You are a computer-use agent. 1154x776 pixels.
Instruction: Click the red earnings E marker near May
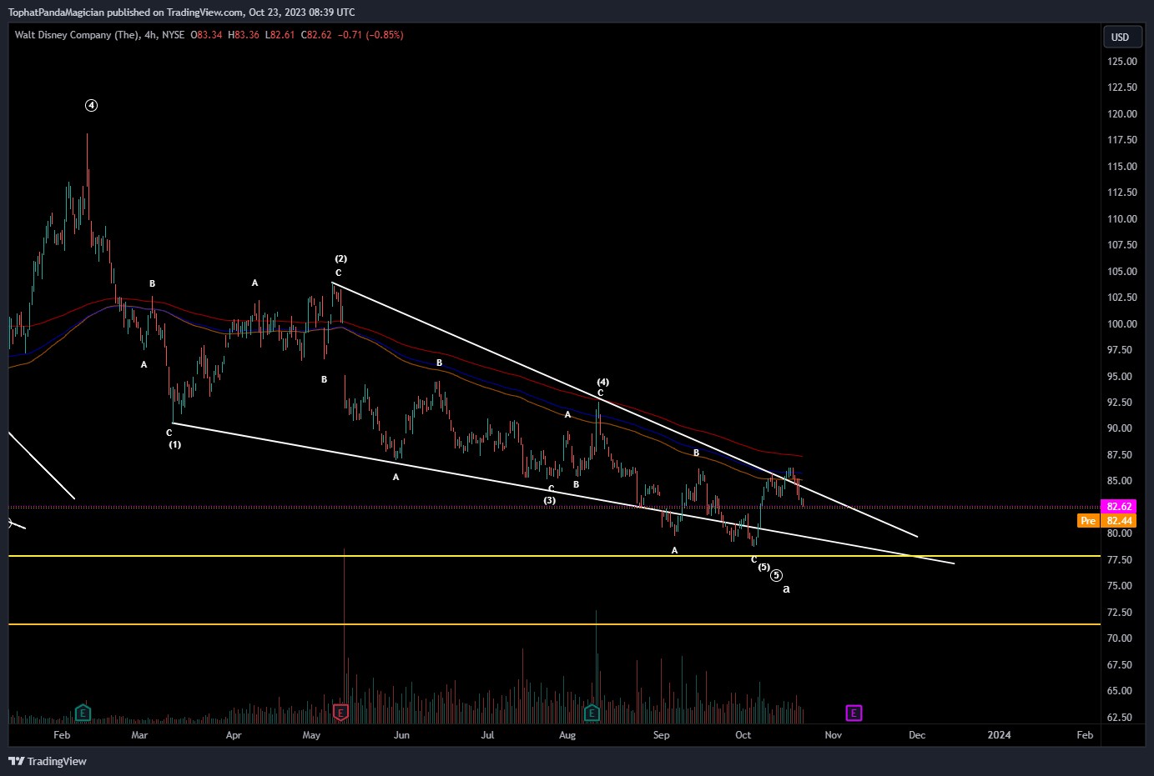pyautogui.click(x=340, y=713)
